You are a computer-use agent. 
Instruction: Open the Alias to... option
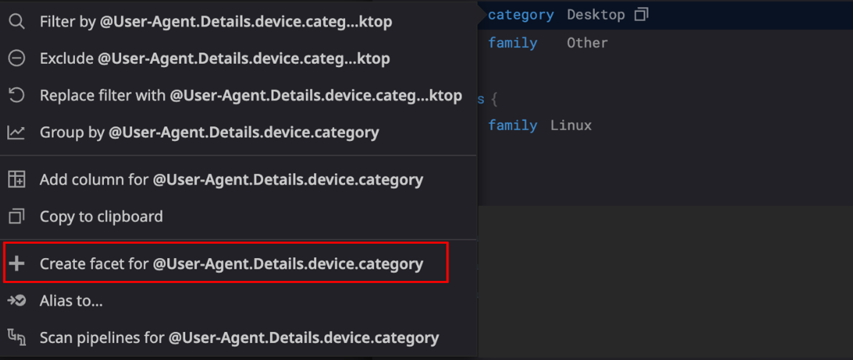(x=72, y=300)
